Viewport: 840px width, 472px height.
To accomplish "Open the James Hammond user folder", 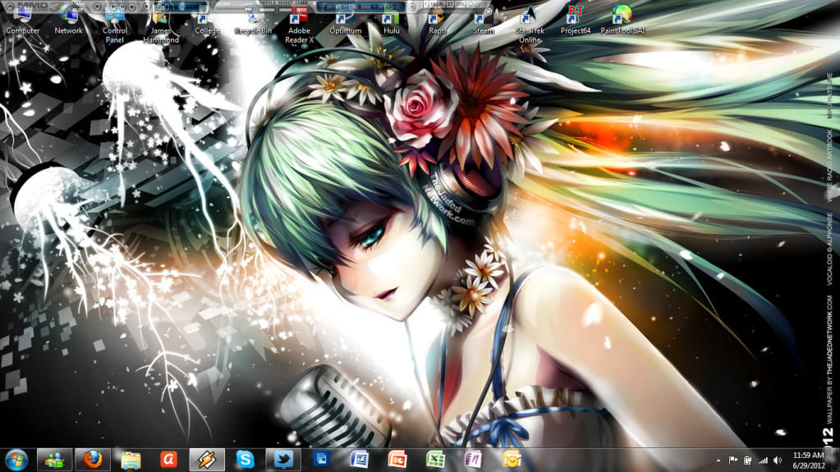I will (161, 25).
